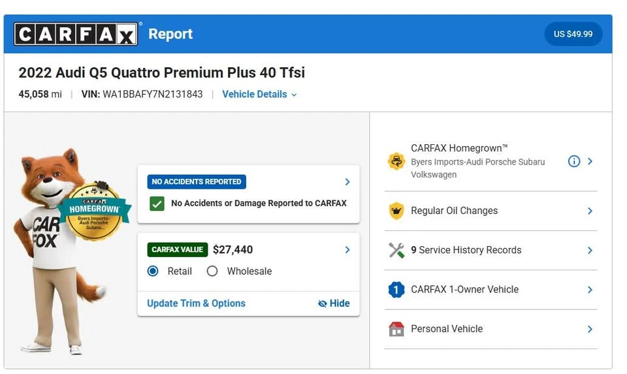
Task: Expand the CARFAX Value chevron arrow
Action: coord(347,250)
